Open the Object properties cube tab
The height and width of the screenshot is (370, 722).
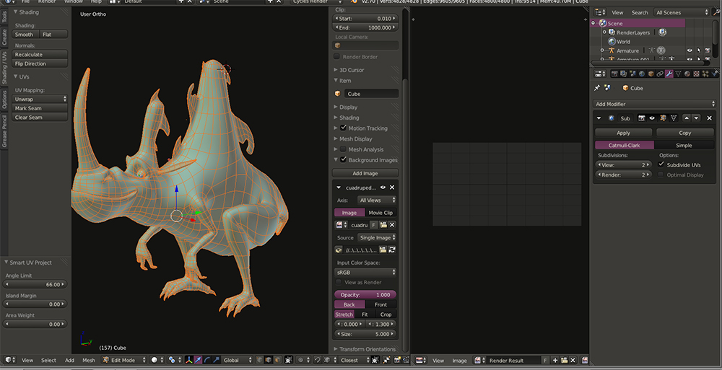click(x=651, y=74)
